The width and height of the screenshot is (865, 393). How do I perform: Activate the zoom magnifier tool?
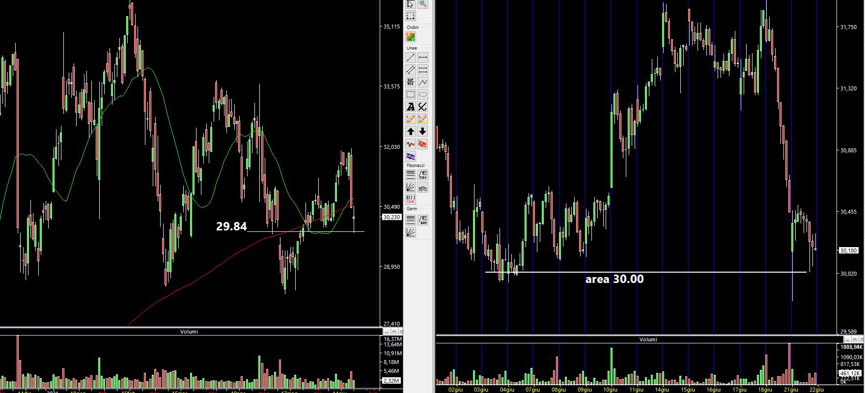pyautogui.click(x=423, y=4)
